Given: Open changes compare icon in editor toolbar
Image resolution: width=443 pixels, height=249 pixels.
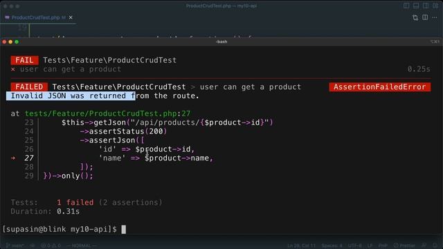Looking at the screenshot, I should point(415,17).
